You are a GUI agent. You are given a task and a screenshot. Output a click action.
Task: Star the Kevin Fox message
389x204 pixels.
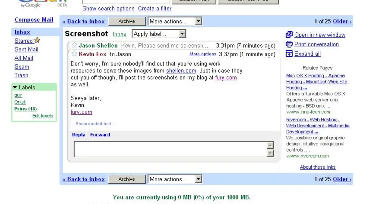(x=74, y=53)
